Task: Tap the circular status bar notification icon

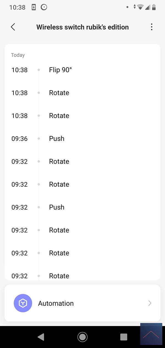Action: click(44, 7)
